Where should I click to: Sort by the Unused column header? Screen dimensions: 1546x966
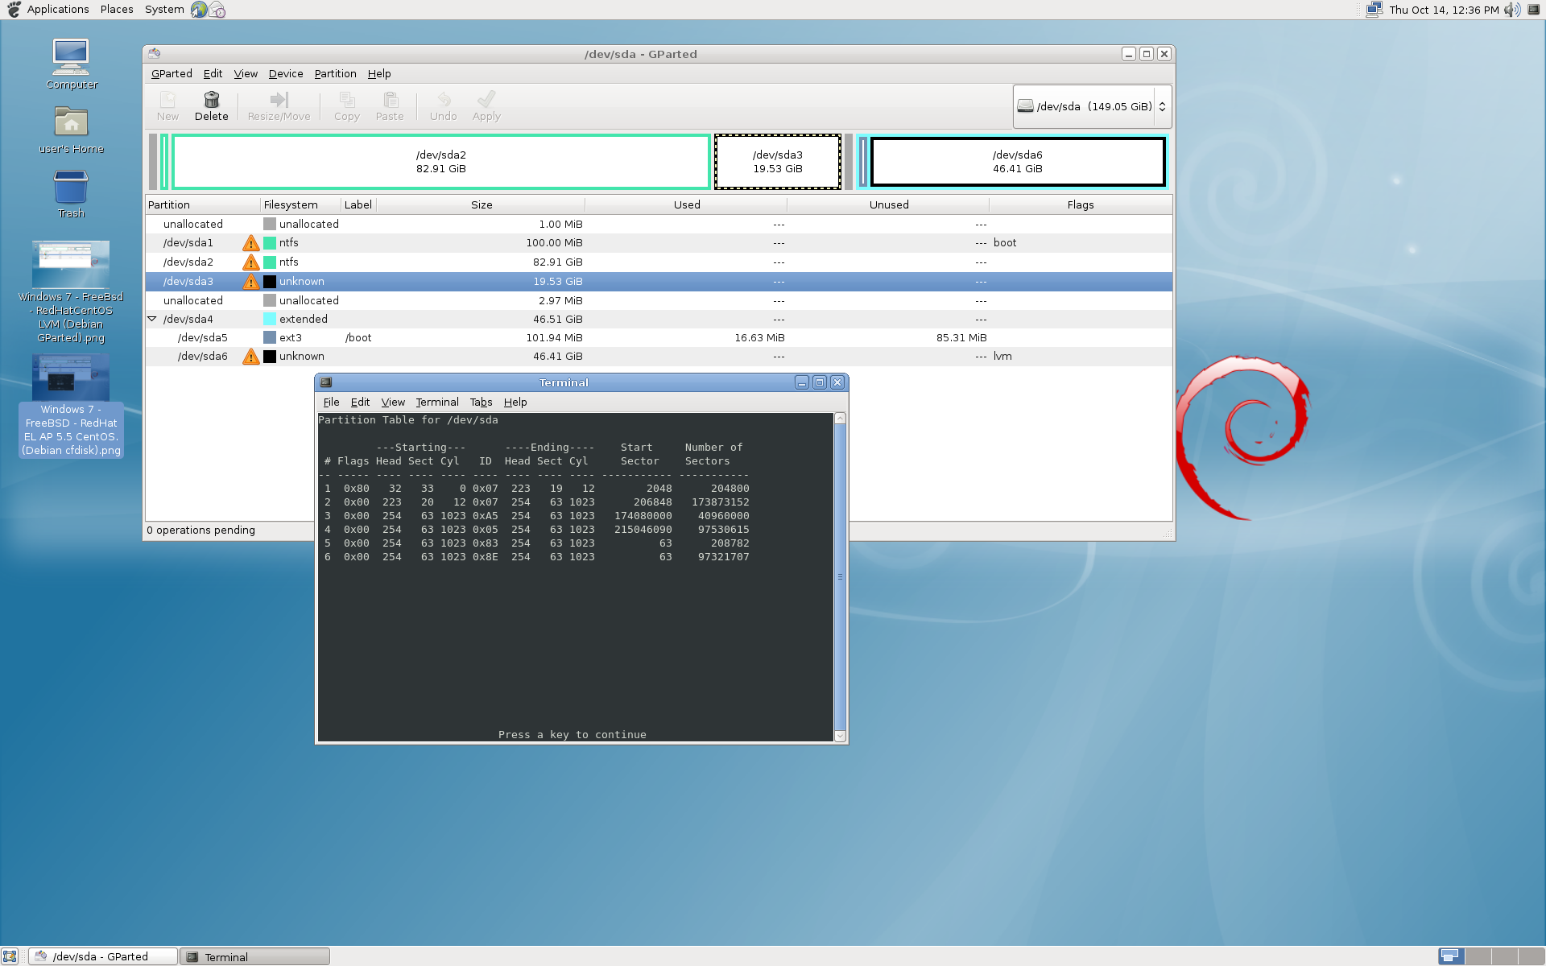[888, 204]
